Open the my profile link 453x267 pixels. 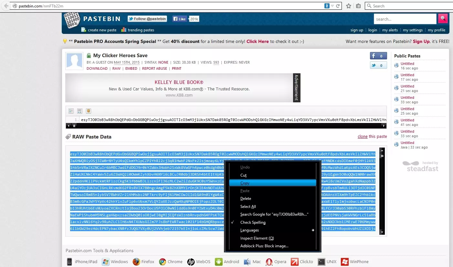[x=437, y=30]
